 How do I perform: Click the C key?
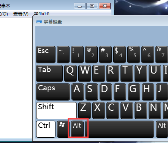coord(113,110)
